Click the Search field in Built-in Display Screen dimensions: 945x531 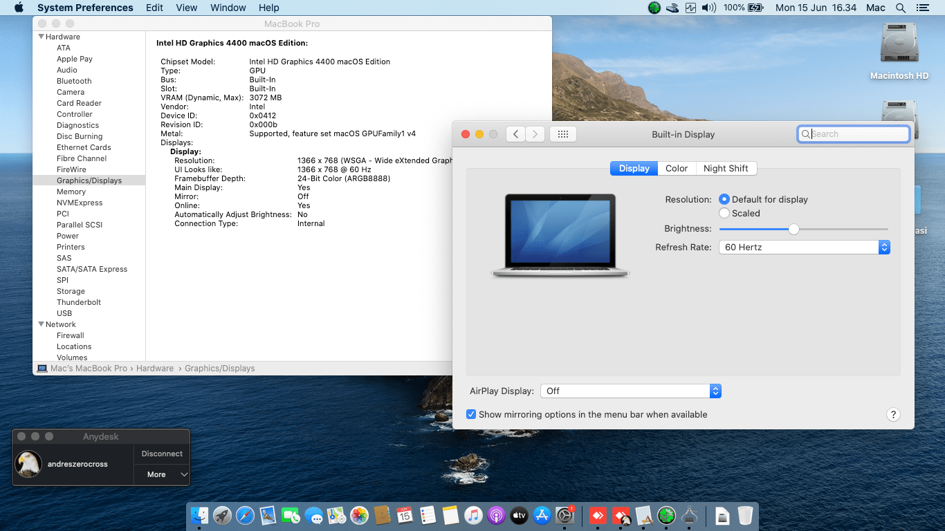pyautogui.click(x=853, y=134)
